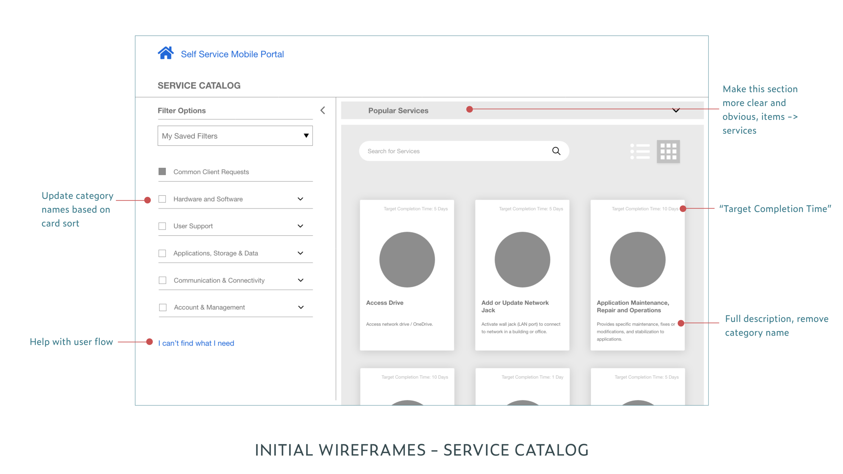The width and height of the screenshot is (843, 474).
Task: Click "I can't find what I need" link
Action: pos(196,343)
